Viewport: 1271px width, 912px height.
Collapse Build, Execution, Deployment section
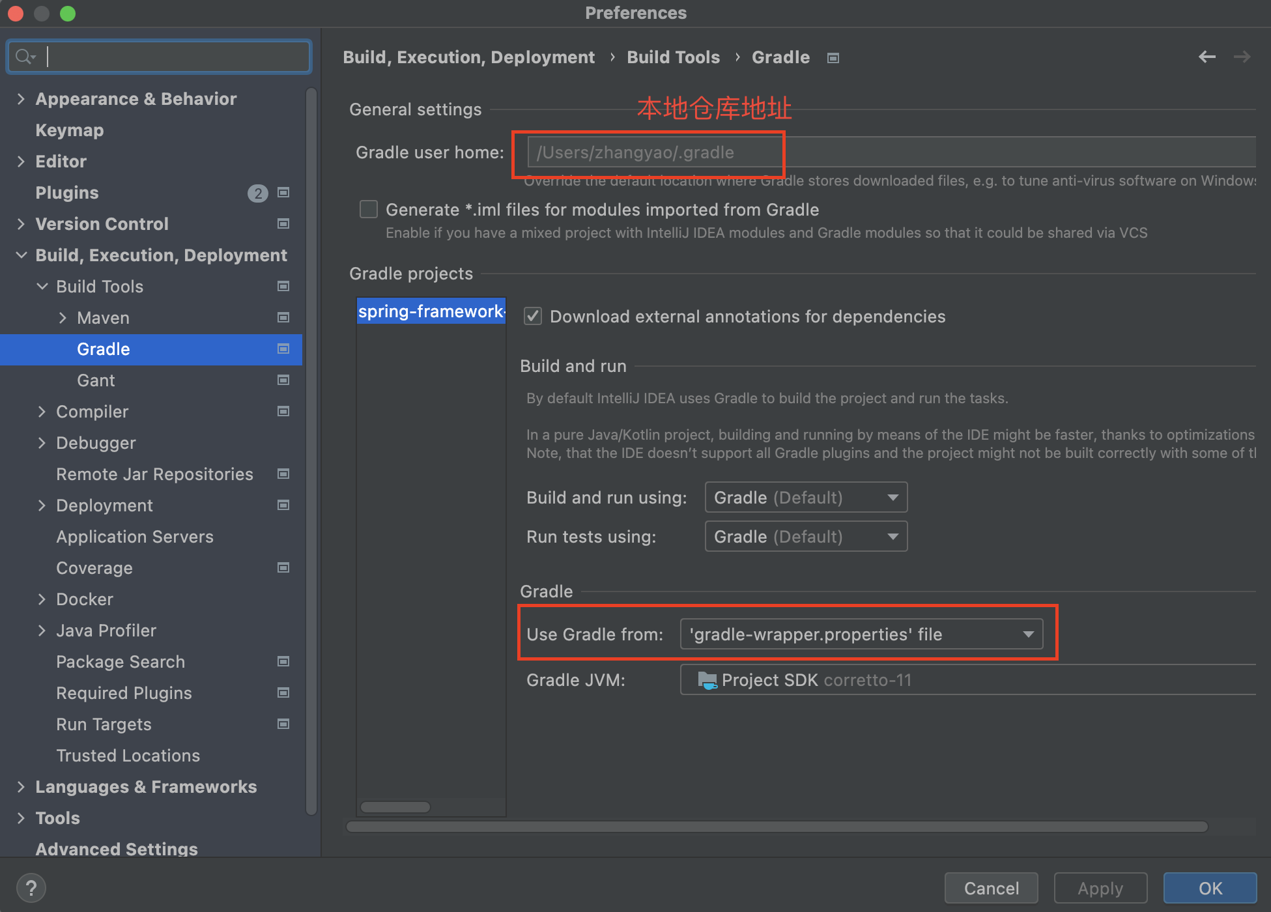[21, 255]
